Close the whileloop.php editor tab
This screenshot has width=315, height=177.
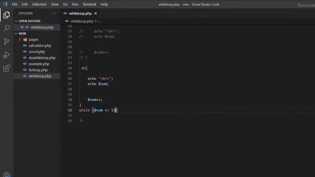(95, 13)
